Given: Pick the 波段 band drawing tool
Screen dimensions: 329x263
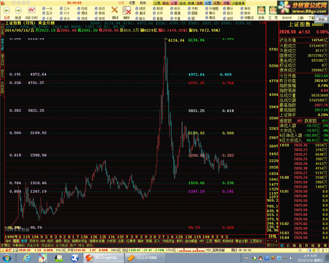Looking at the screenshot, I should [228, 18].
